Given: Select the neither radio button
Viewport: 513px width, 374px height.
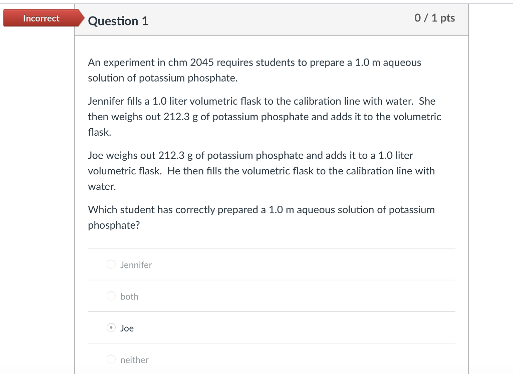Looking at the screenshot, I should (111, 359).
